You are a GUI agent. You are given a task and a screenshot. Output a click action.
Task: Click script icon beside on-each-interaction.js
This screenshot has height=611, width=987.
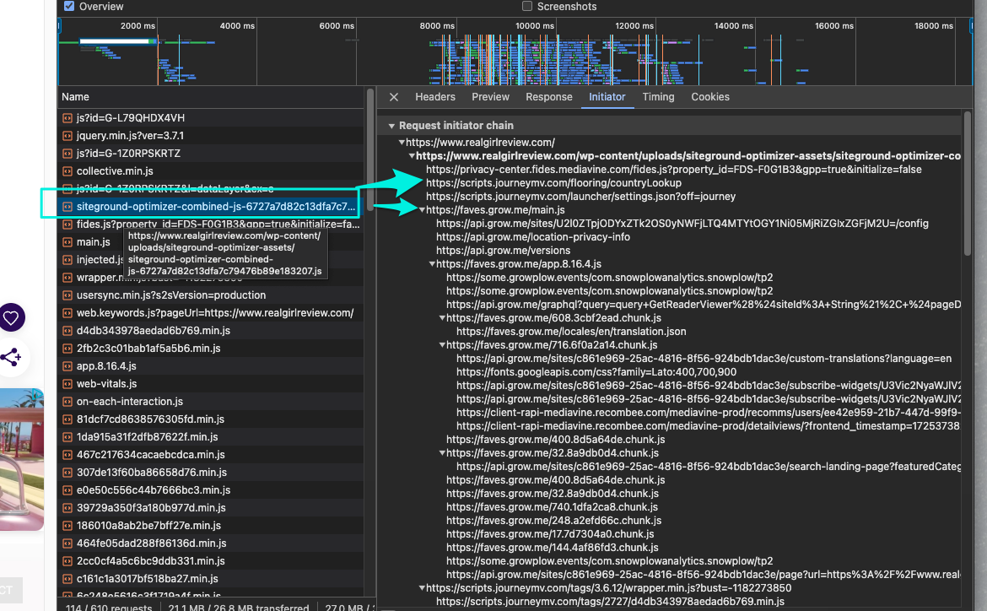(67, 402)
